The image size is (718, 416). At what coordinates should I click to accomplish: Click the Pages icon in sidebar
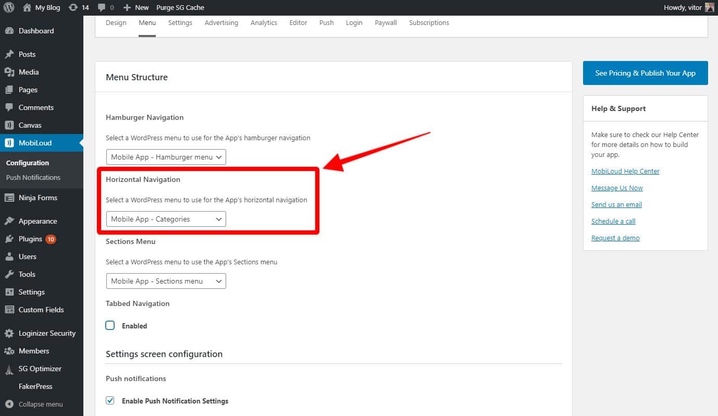point(9,90)
